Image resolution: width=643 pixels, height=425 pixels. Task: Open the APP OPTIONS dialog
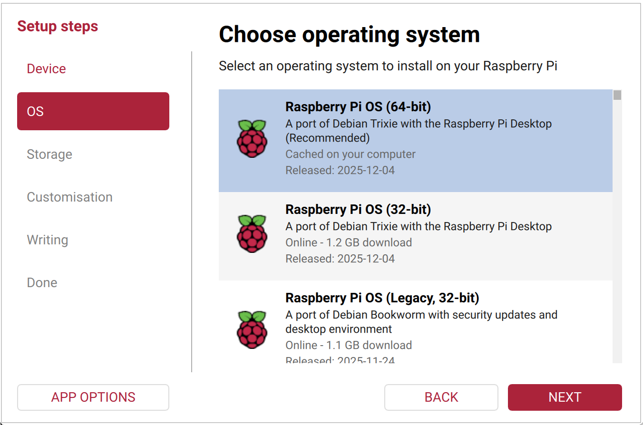point(93,397)
